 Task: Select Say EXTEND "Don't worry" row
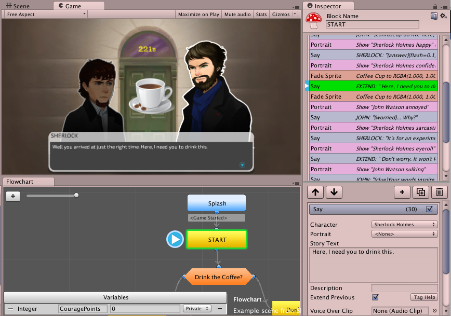tap(374, 159)
